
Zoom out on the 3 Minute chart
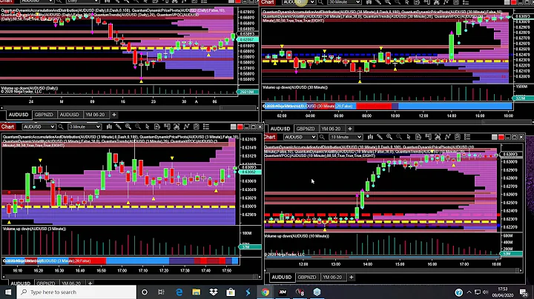click(138, 127)
